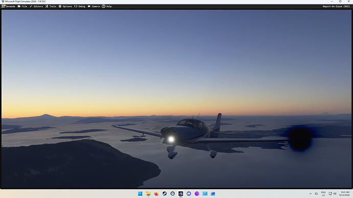Launch Firefox from the taskbar
This screenshot has width=353, height=198.
[x=156, y=193]
